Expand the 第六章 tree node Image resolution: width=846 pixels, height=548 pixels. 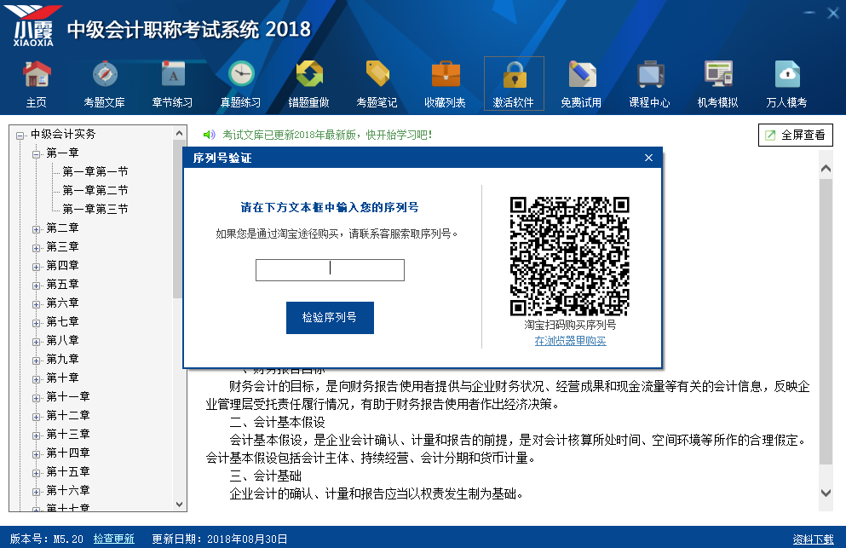36,304
